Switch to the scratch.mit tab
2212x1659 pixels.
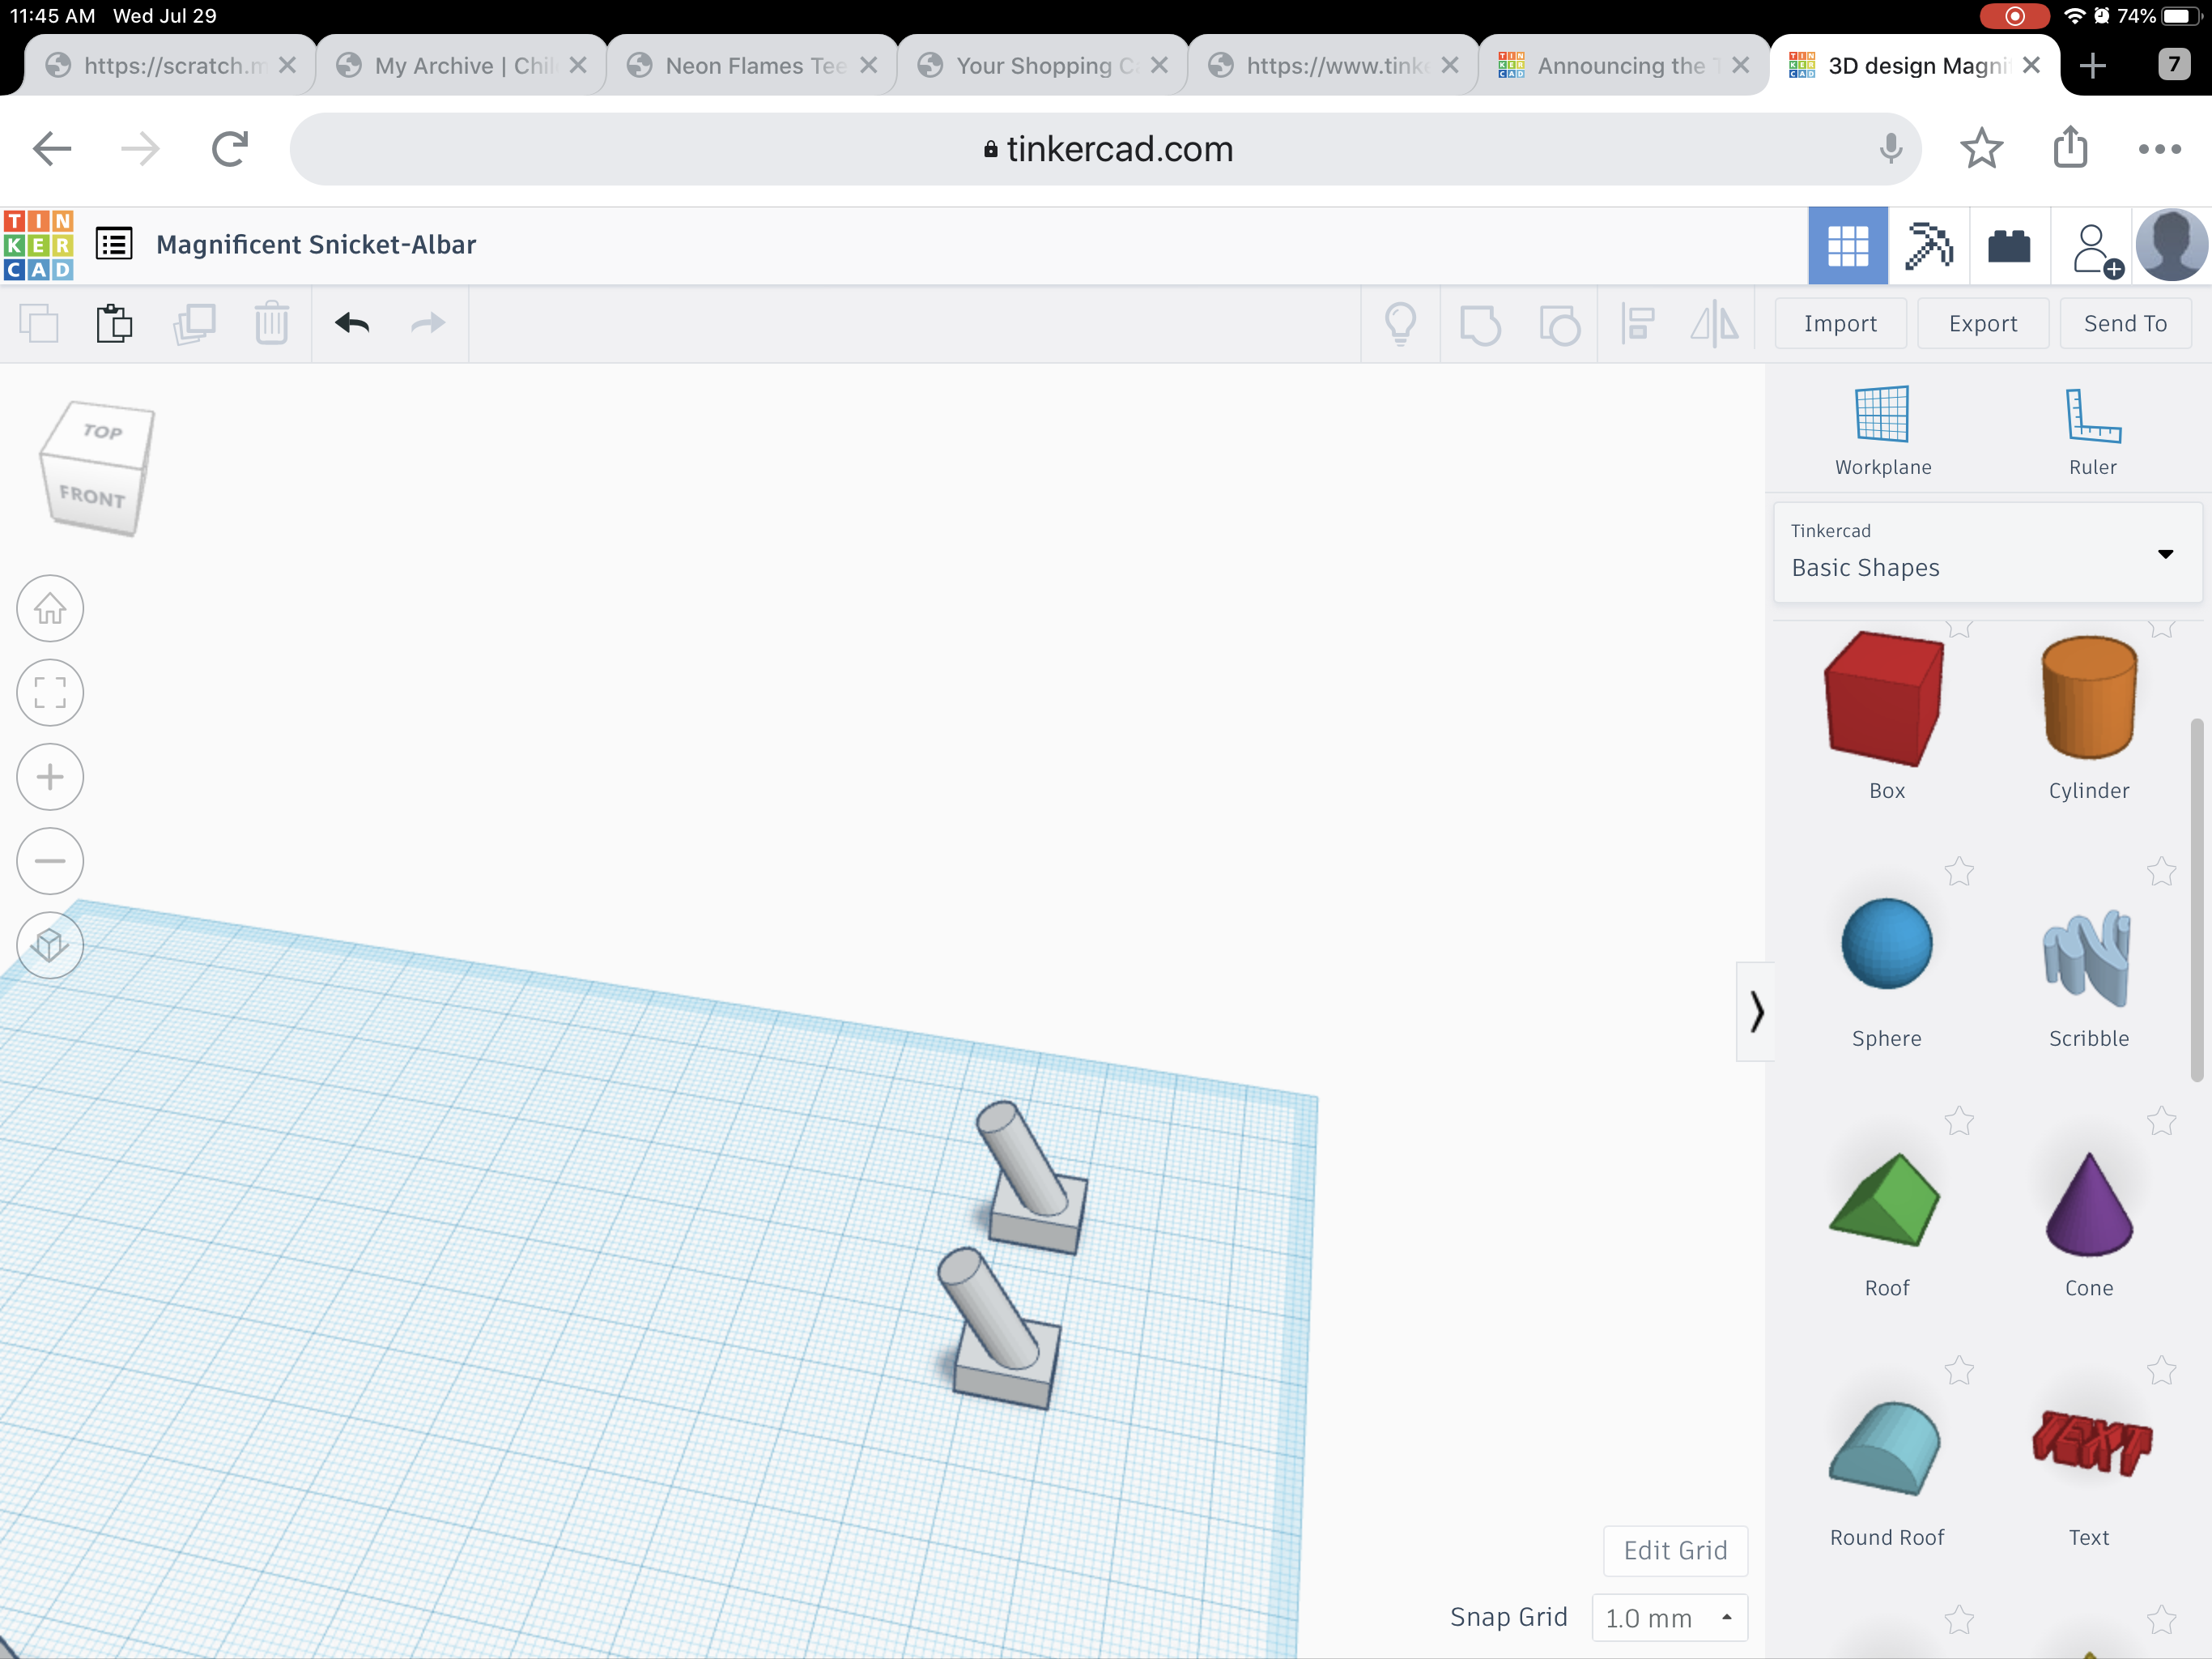tap(172, 65)
